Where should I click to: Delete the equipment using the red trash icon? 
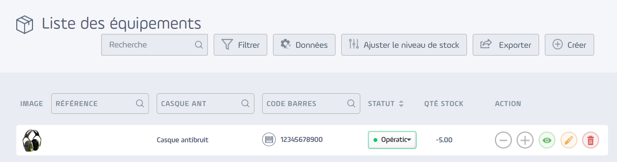tap(591, 140)
